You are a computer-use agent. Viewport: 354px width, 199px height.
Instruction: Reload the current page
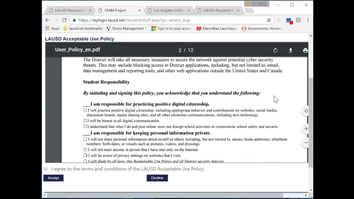tap(64, 20)
